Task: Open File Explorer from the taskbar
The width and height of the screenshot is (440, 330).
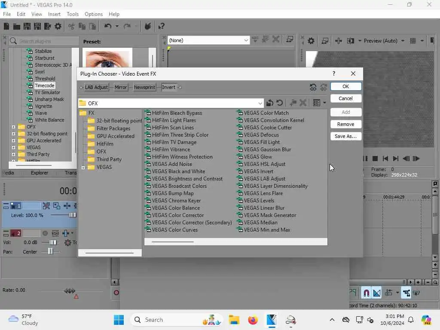Action: click(x=234, y=320)
